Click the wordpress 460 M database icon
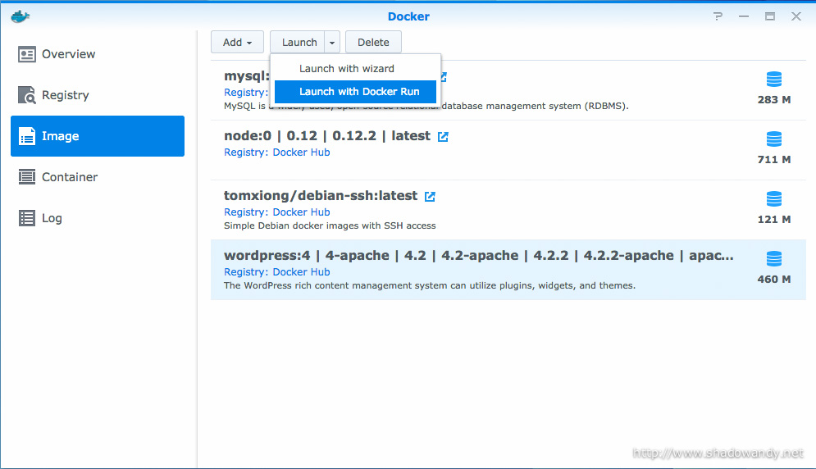Image resolution: width=816 pixels, height=469 pixels. coord(774,259)
